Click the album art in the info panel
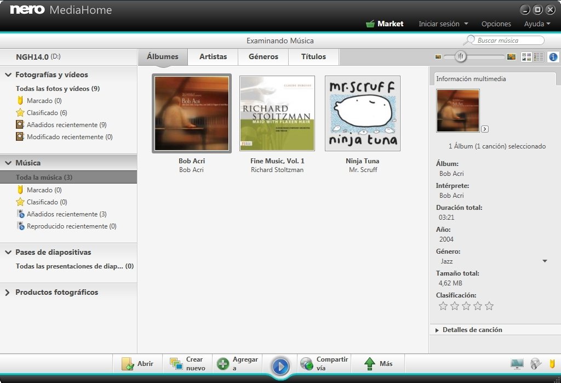 [x=457, y=111]
